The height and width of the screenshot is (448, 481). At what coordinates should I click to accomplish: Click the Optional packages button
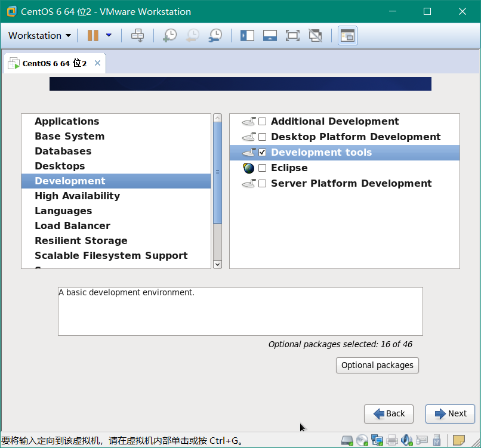pyautogui.click(x=377, y=365)
